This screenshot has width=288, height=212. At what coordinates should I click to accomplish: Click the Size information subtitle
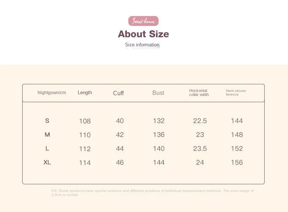point(142,45)
